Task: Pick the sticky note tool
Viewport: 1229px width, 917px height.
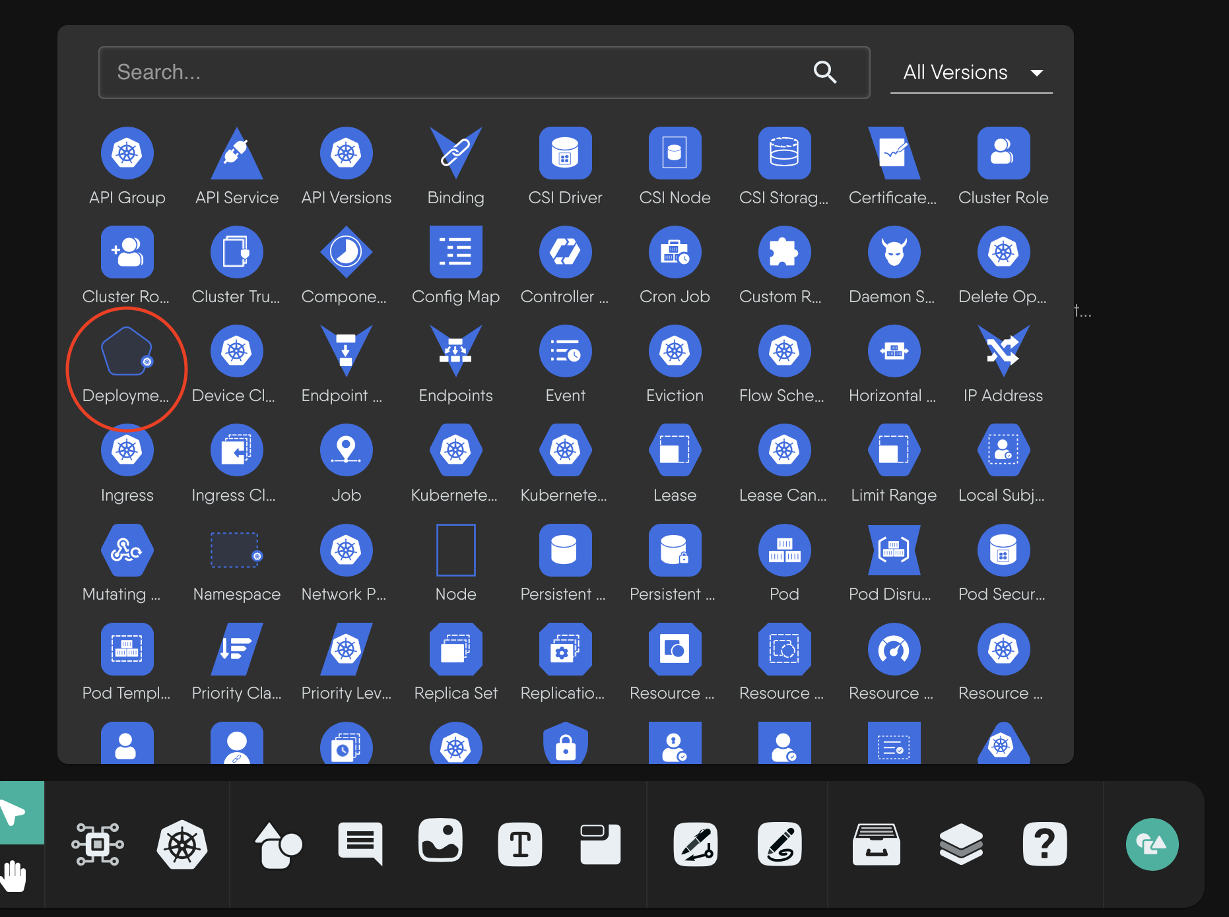Action: pyautogui.click(x=600, y=845)
